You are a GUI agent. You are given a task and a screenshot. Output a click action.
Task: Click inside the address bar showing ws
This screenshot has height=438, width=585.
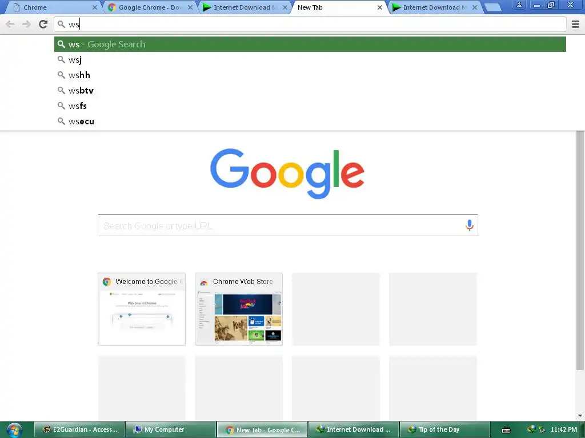point(310,25)
